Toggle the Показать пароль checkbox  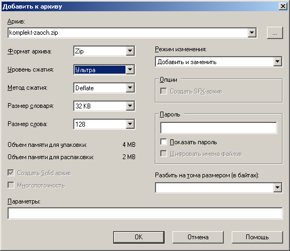pos(163,142)
